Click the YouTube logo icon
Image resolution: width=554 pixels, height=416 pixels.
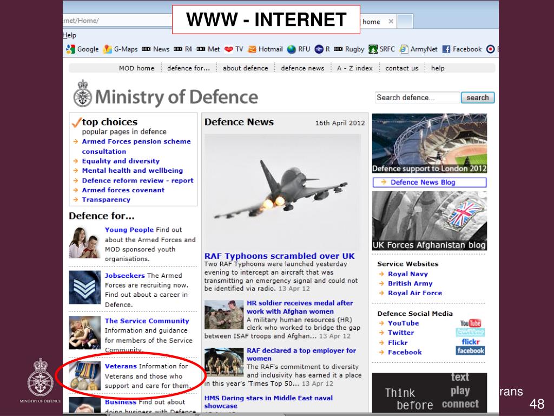pyautogui.click(x=470, y=323)
